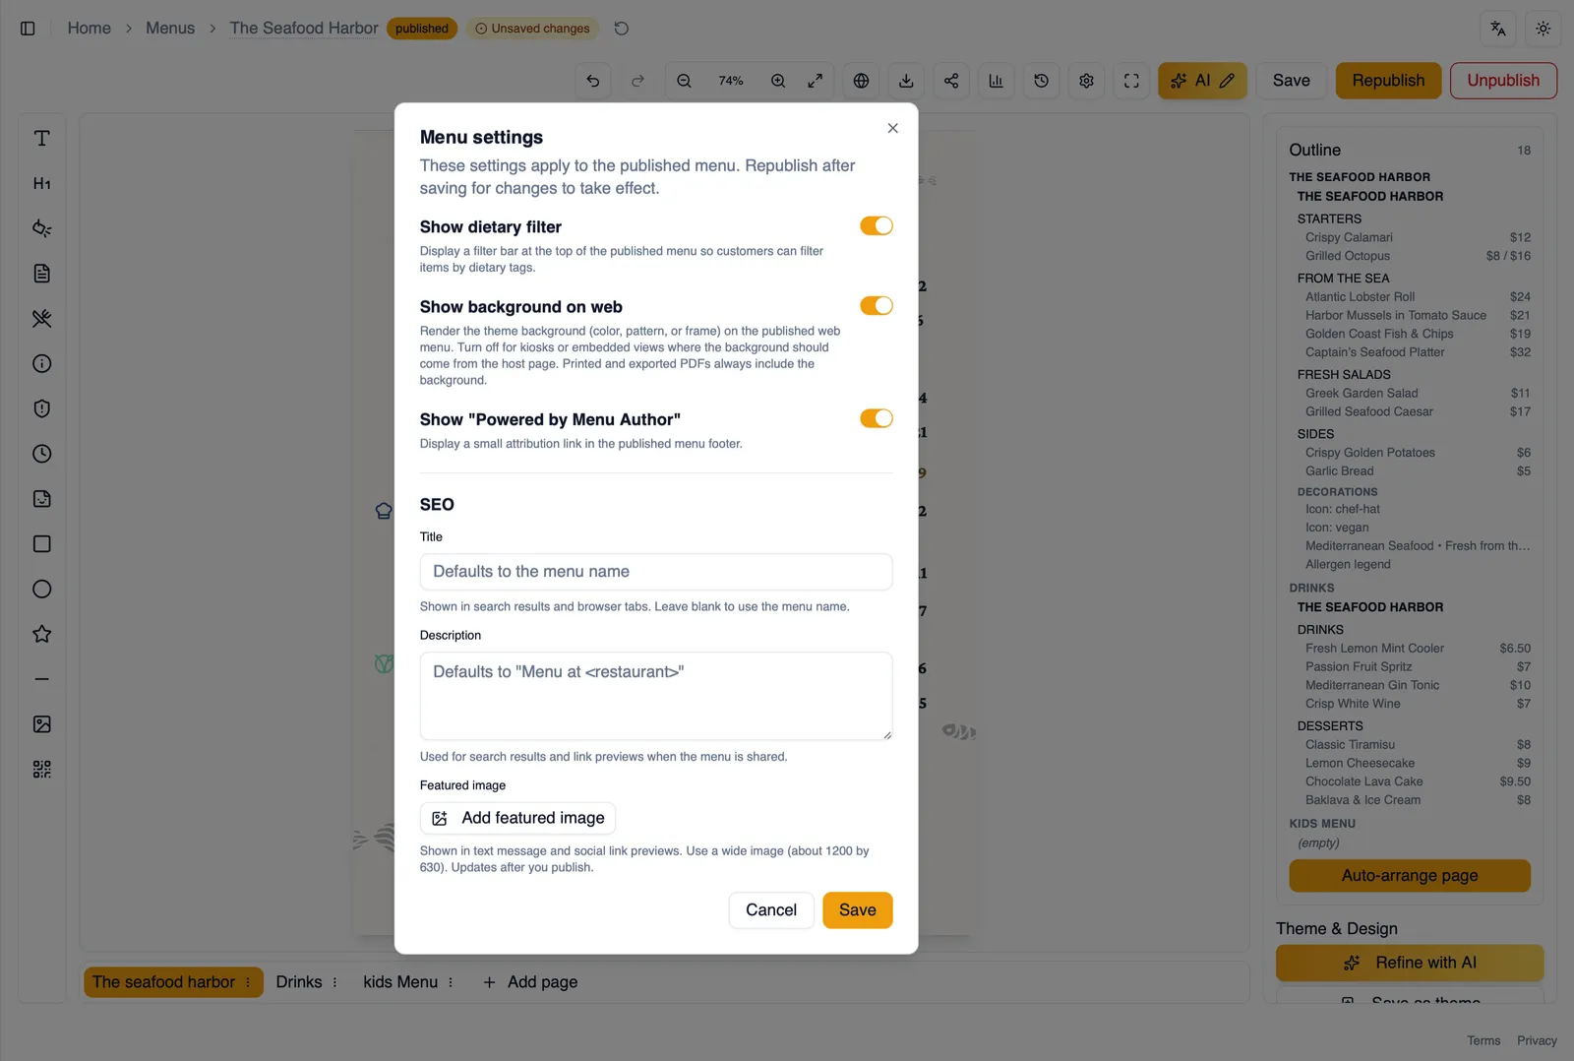Open version history clock icon
The height and width of the screenshot is (1061, 1574).
point(1041,81)
